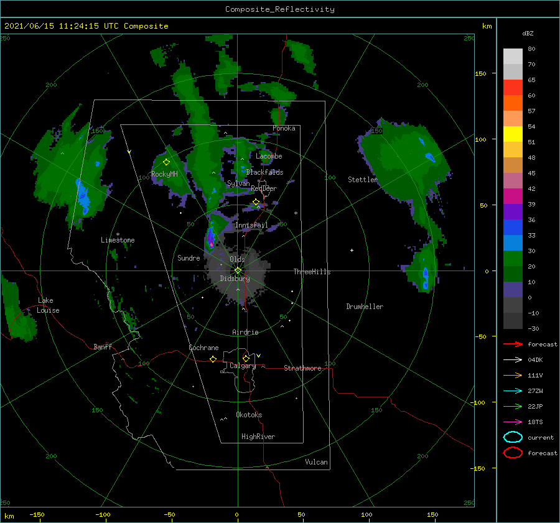This screenshot has height=523, width=560.
Task: Click the Calgary city label
Action: (243, 366)
